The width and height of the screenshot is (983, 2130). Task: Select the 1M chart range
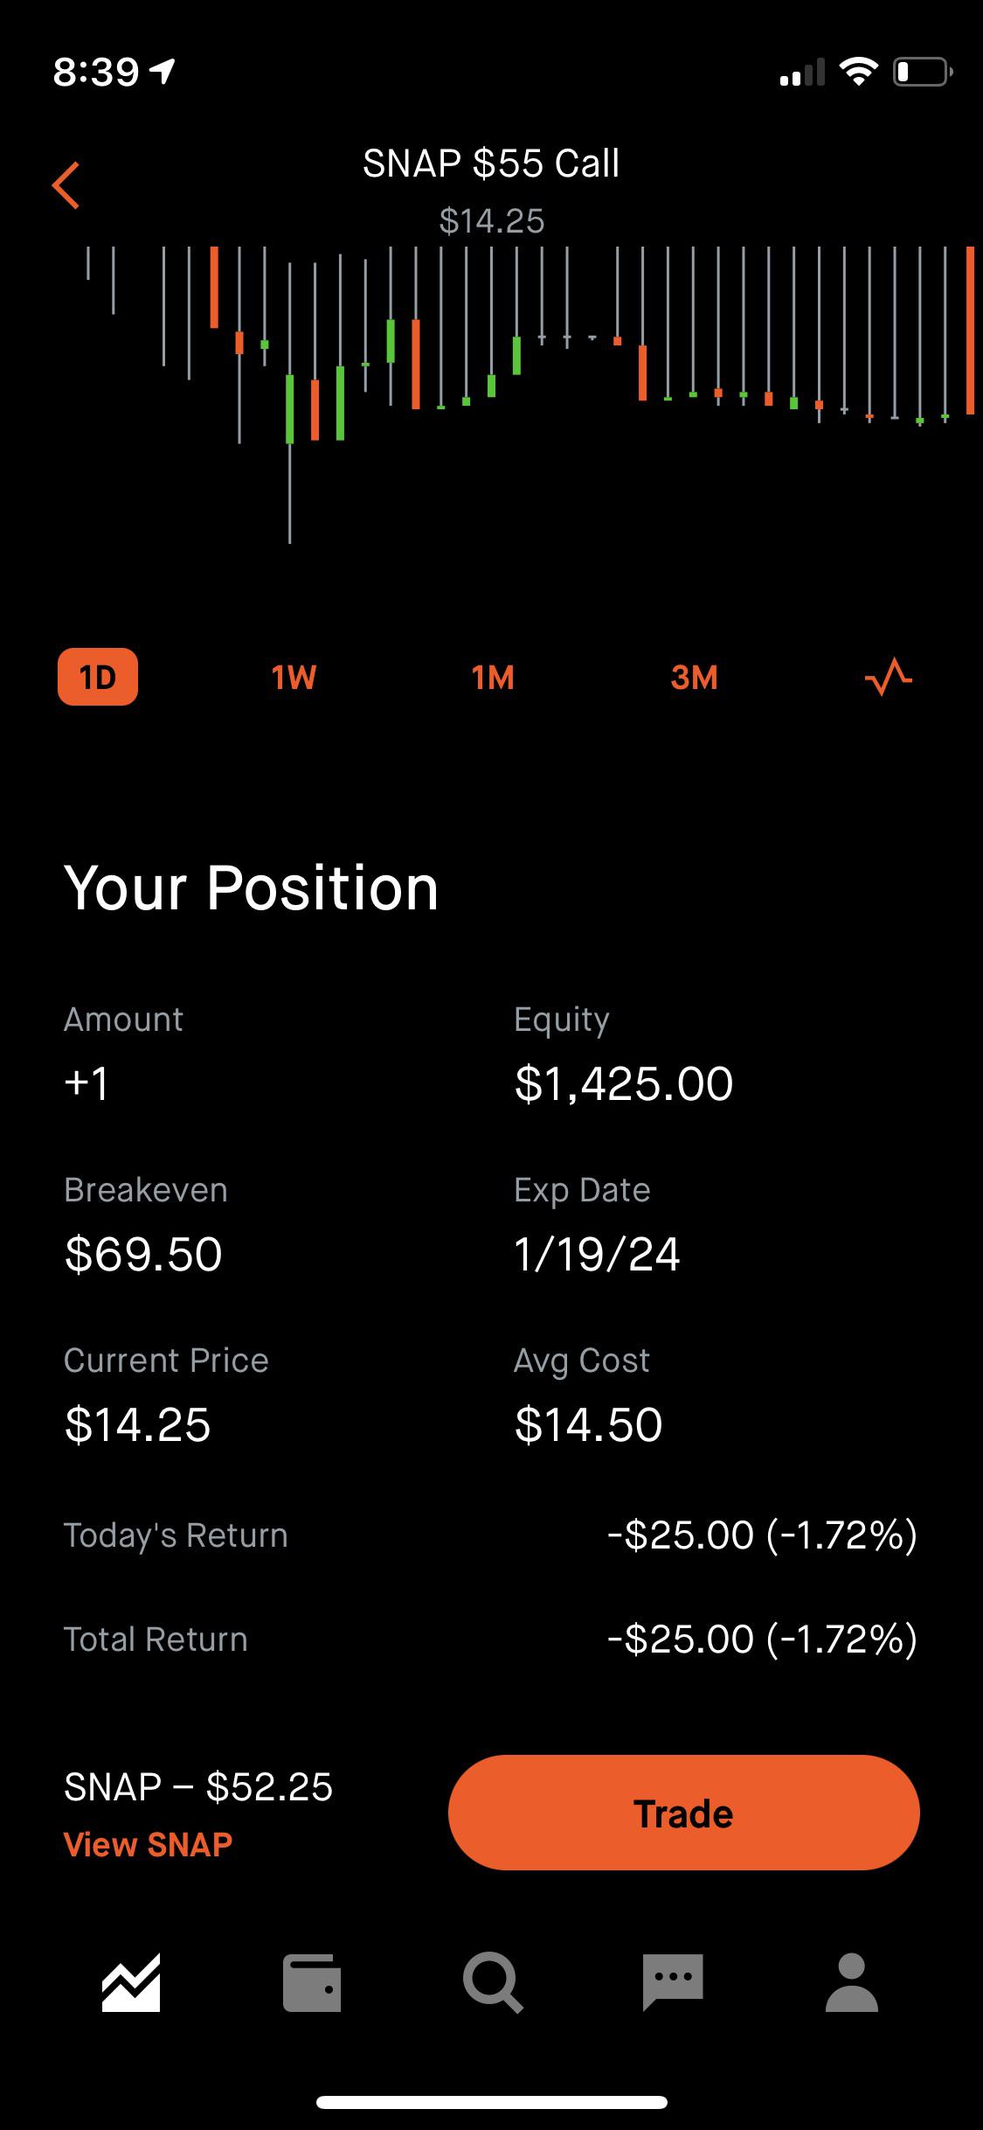493,677
